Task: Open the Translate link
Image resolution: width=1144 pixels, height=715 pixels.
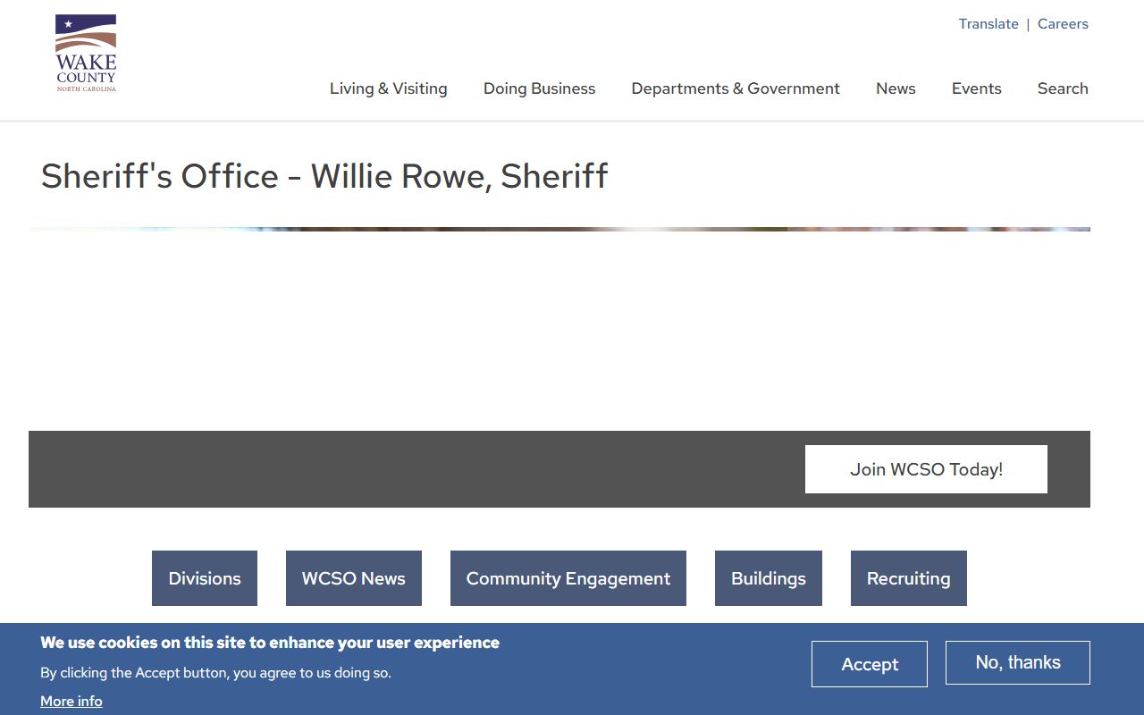Action: click(x=988, y=24)
